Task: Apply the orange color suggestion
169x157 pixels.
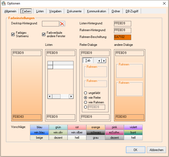Action: pos(96,127)
